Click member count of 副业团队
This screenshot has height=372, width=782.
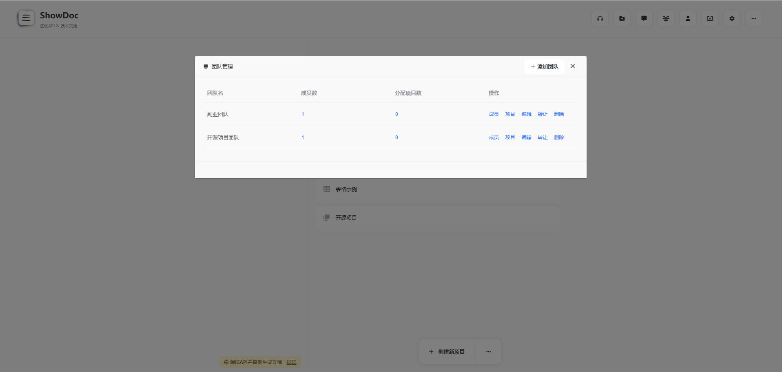[303, 114]
